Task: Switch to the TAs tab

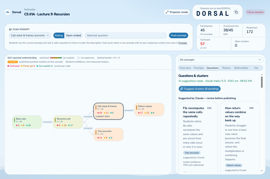Action: (256, 68)
